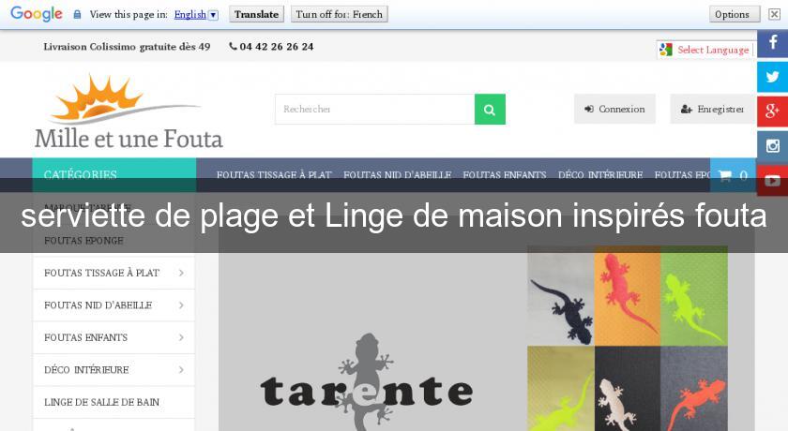The width and height of the screenshot is (788, 431).
Task: Open the shopping cart icon
Action: point(724,175)
